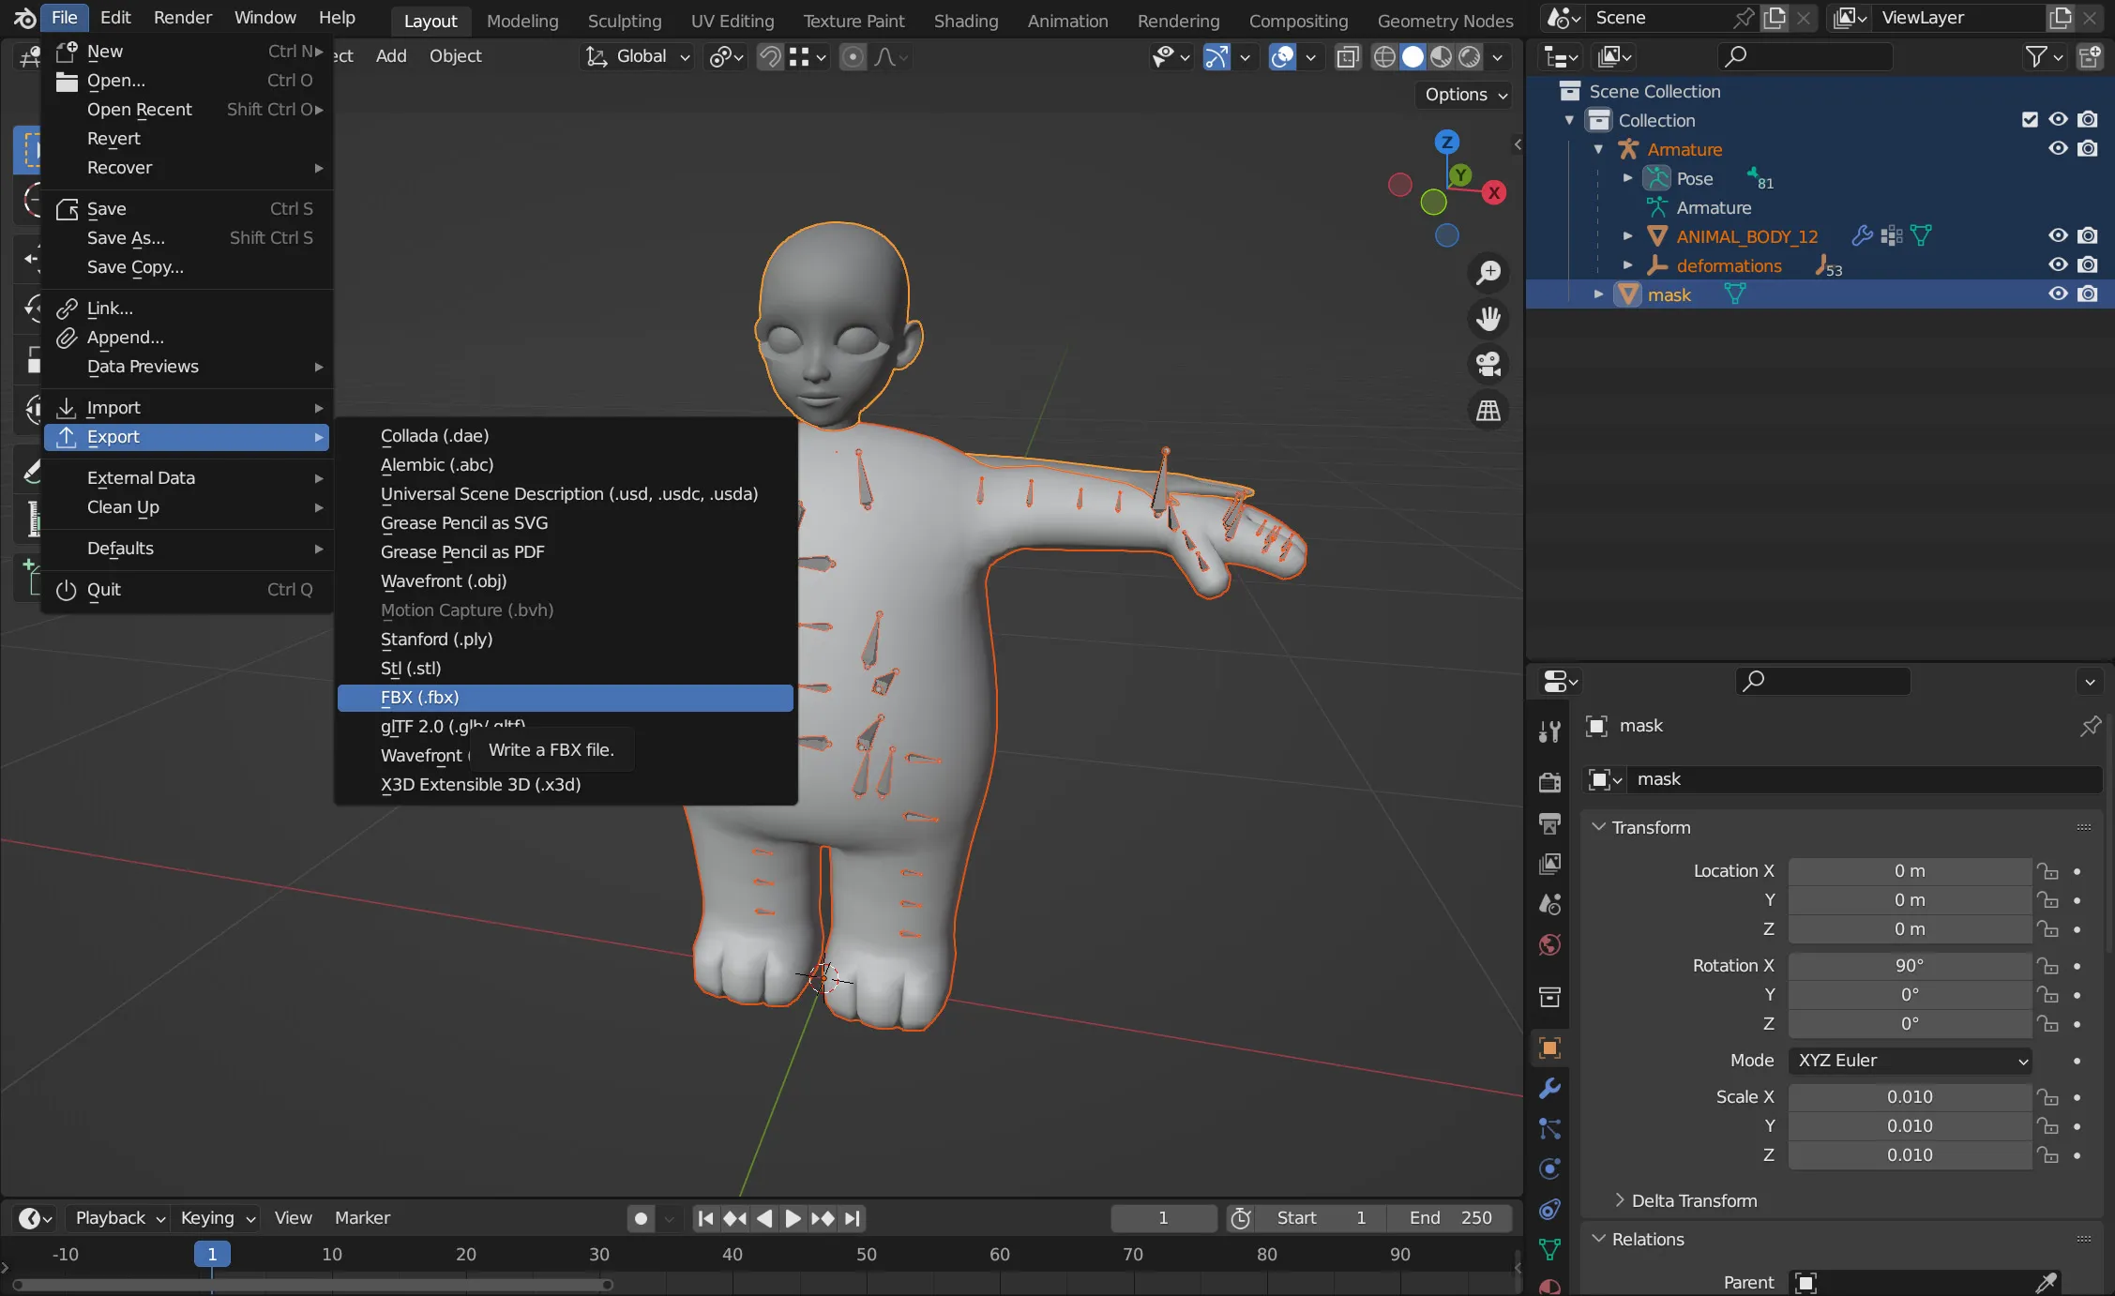Hide deformations in viewport
This screenshot has height=1296, width=2115.
tap(2058, 264)
